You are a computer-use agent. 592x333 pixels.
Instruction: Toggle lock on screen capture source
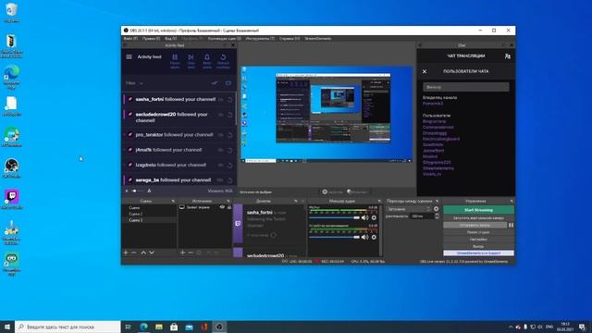pyautogui.click(x=228, y=207)
